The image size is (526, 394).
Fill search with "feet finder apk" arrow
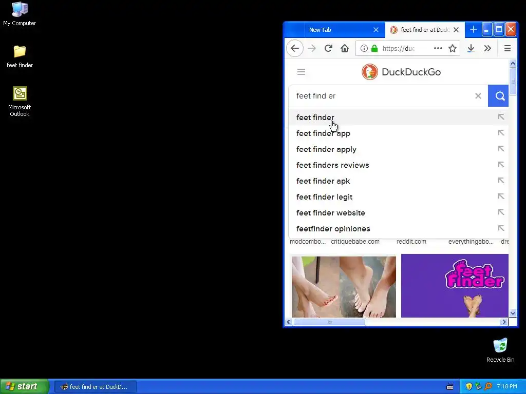[501, 180]
